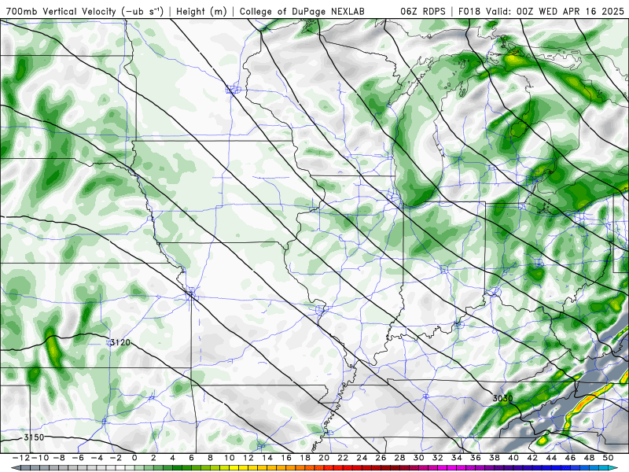This screenshot has height=472, width=629.
Task: Click the 8 value on the color scale
Action: (210, 458)
